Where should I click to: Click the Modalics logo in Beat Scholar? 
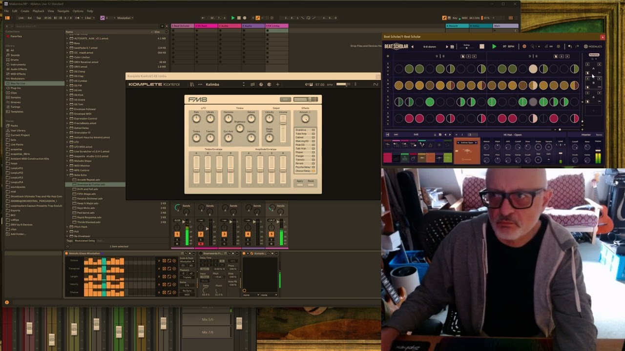(593, 46)
